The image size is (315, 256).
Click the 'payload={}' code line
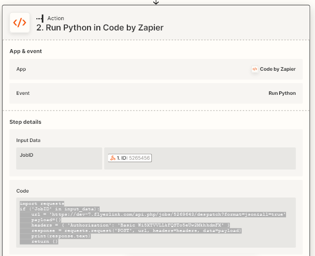pyautogui.click(x=46, y=220)
